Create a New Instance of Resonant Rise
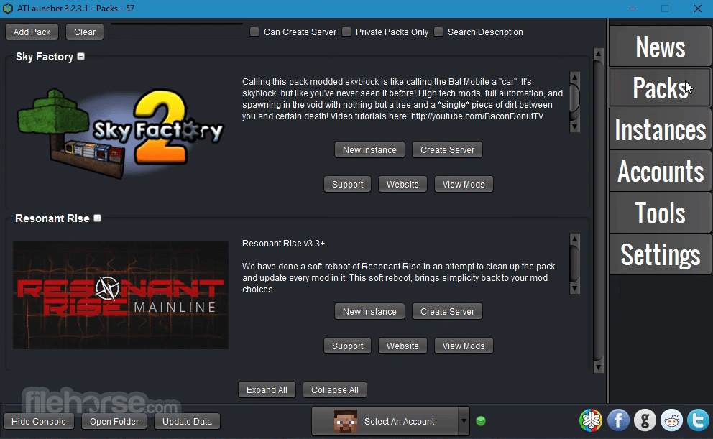This screenshot has width=713, height=439. click(369, 311)
